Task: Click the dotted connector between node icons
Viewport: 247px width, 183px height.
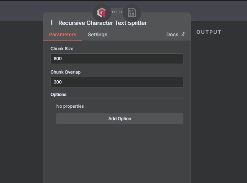Action: tap(117, 12)
